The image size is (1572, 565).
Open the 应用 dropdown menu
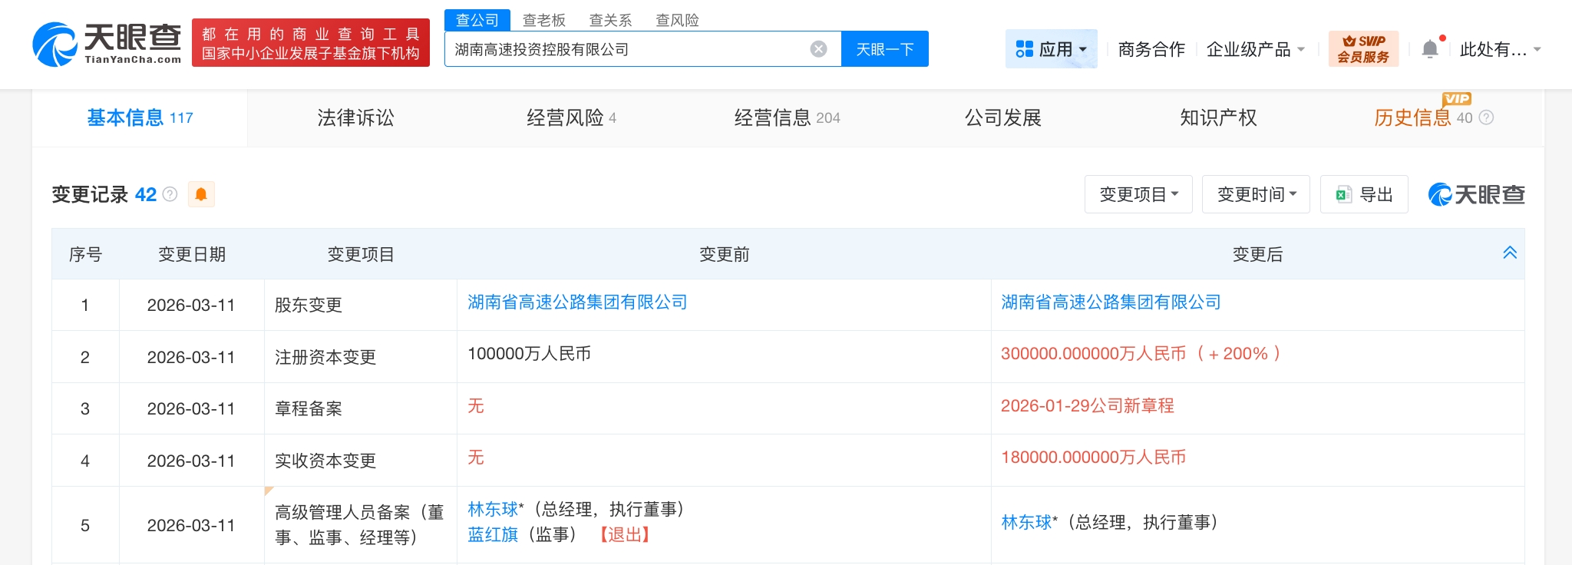(x=1051, y=49)
